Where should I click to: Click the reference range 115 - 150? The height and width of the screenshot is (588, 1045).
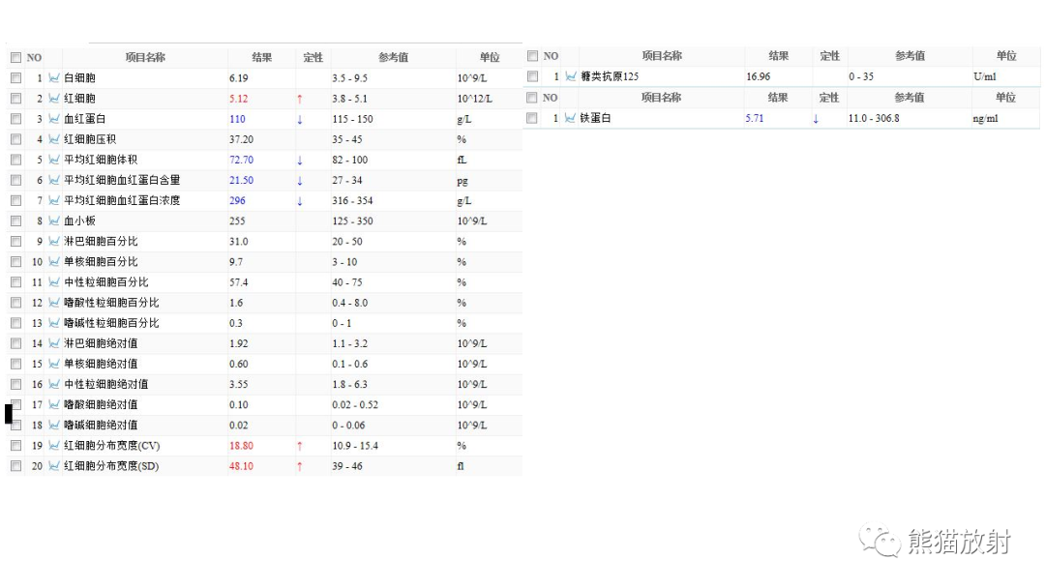click(x=352, y=119)
